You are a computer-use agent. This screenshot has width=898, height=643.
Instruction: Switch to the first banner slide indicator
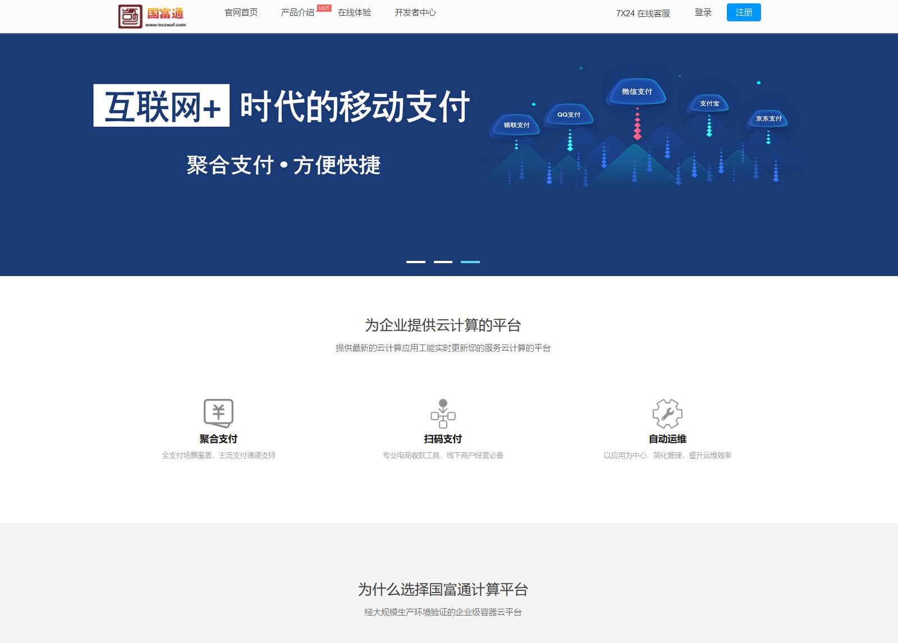416,262
